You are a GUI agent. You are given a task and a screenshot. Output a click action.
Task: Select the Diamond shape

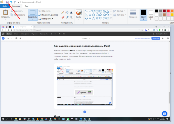pos(90,15)
